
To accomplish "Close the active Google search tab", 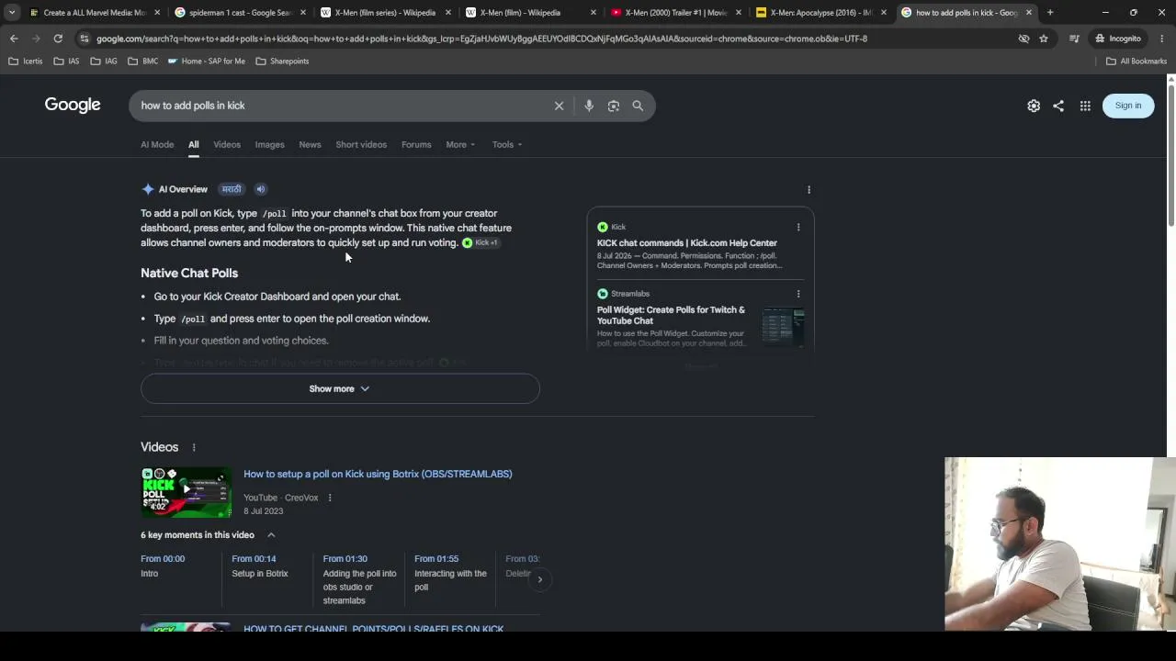I will 1029,13.
